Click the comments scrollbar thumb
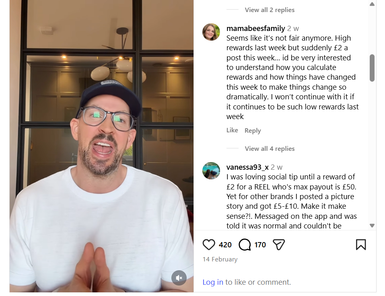 (x=372, y=68)
